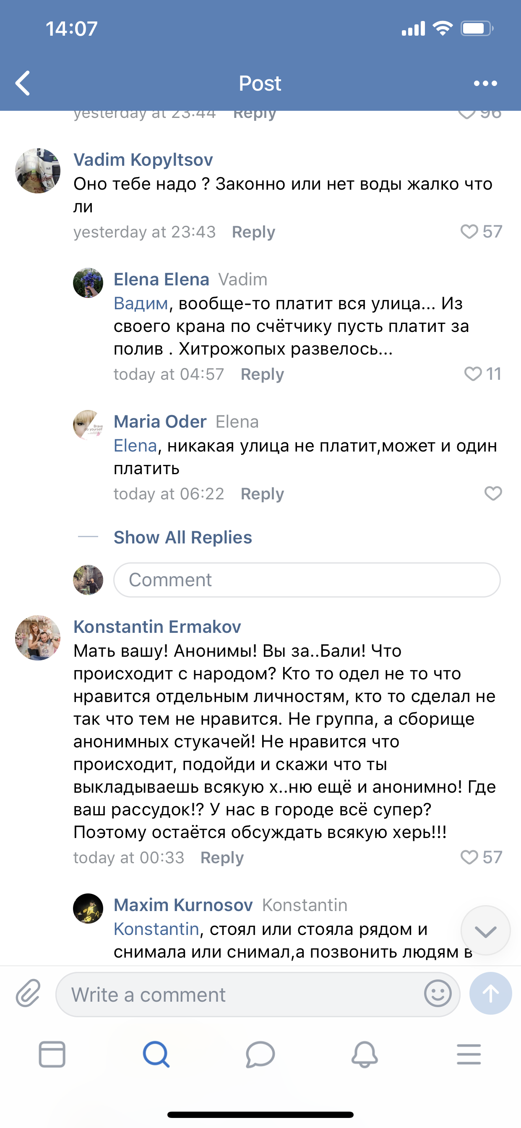The height and width of the screenshot is (1128, 521).
Task: Like Vadim Kopyltsov's comment
Action: tap(469, 232)
